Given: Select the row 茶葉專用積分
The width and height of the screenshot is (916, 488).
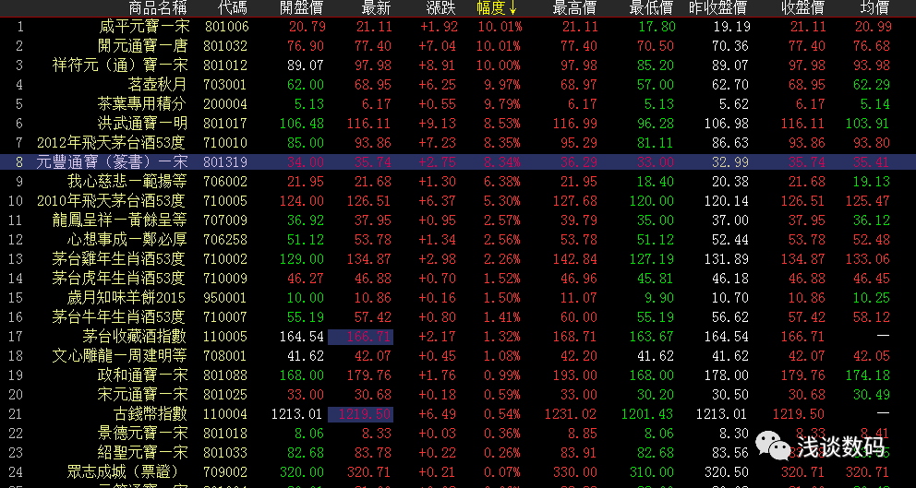Looking at the screenshot, I should coord(458,104).
